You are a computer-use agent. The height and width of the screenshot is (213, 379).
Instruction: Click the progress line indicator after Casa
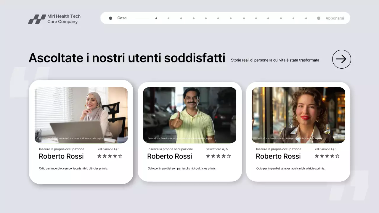[141, 18]
